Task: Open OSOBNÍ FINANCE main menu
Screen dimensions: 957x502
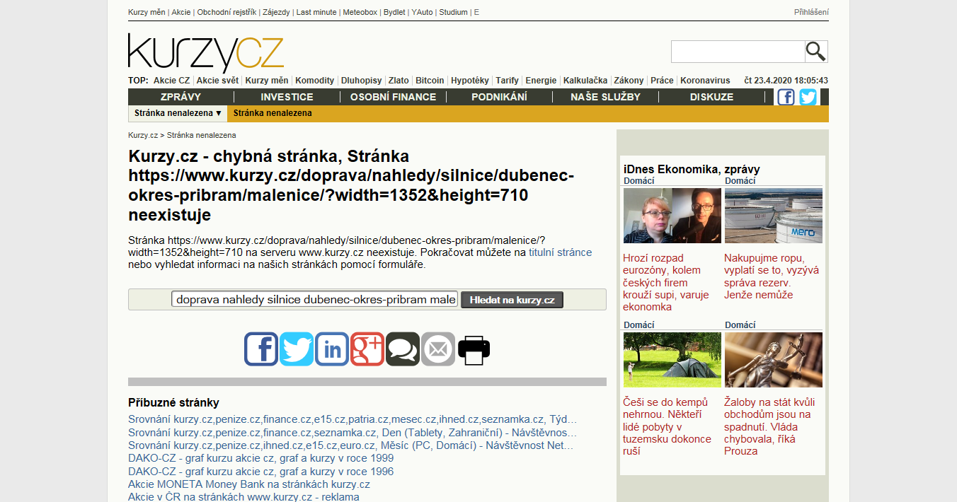Action: click(393, 97)
